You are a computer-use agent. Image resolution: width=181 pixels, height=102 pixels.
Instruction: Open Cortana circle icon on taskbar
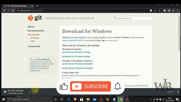pos(55,99)
